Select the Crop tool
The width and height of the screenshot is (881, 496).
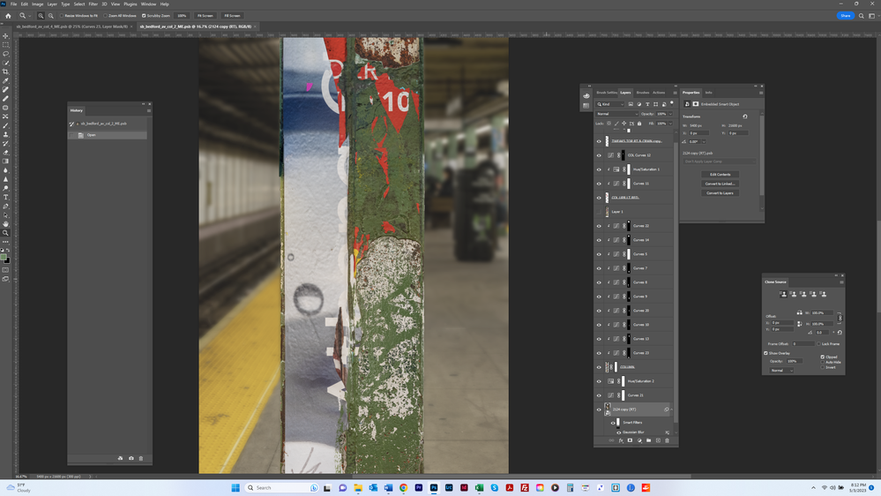pyautogui.click(x=6, y=71)
